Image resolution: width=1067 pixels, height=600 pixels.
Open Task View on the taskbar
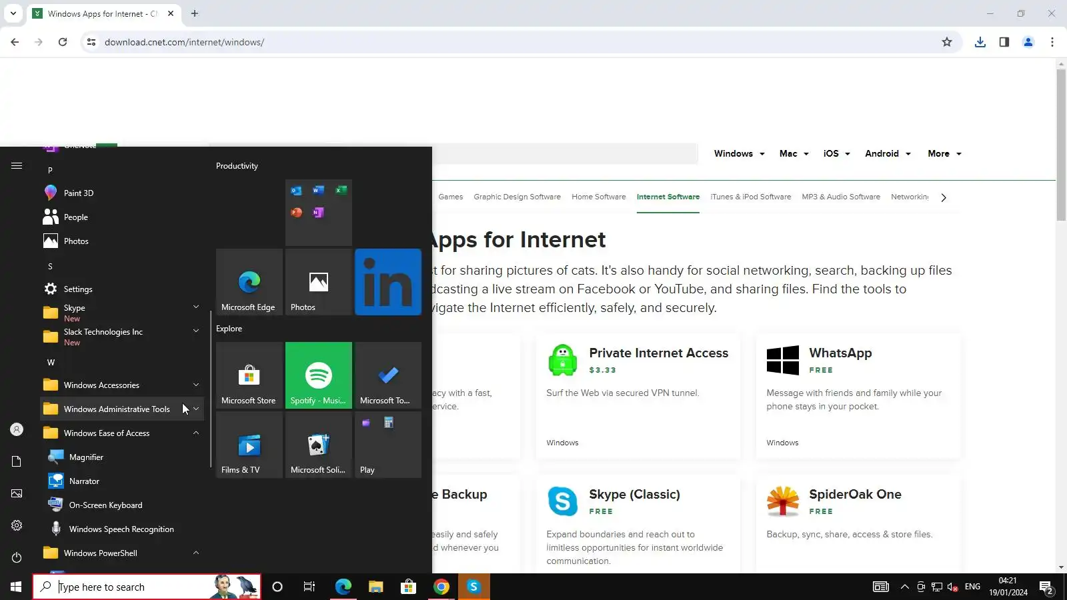pos(309,587)
